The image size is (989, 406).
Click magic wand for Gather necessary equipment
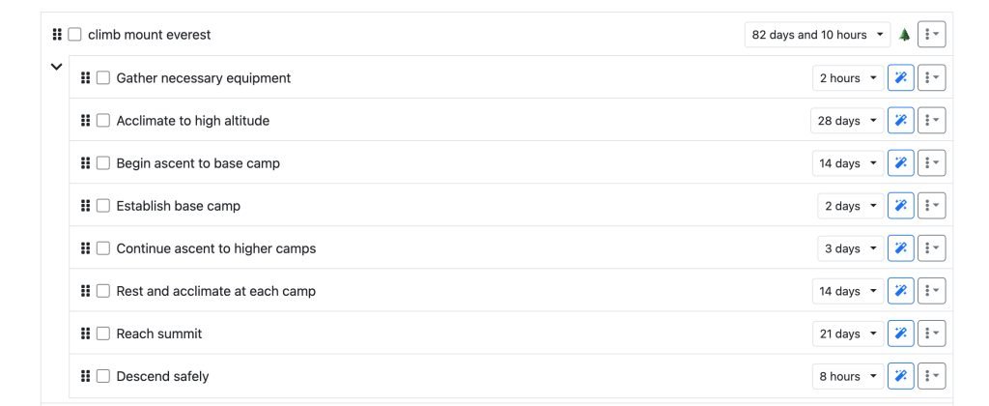[900, 78]
